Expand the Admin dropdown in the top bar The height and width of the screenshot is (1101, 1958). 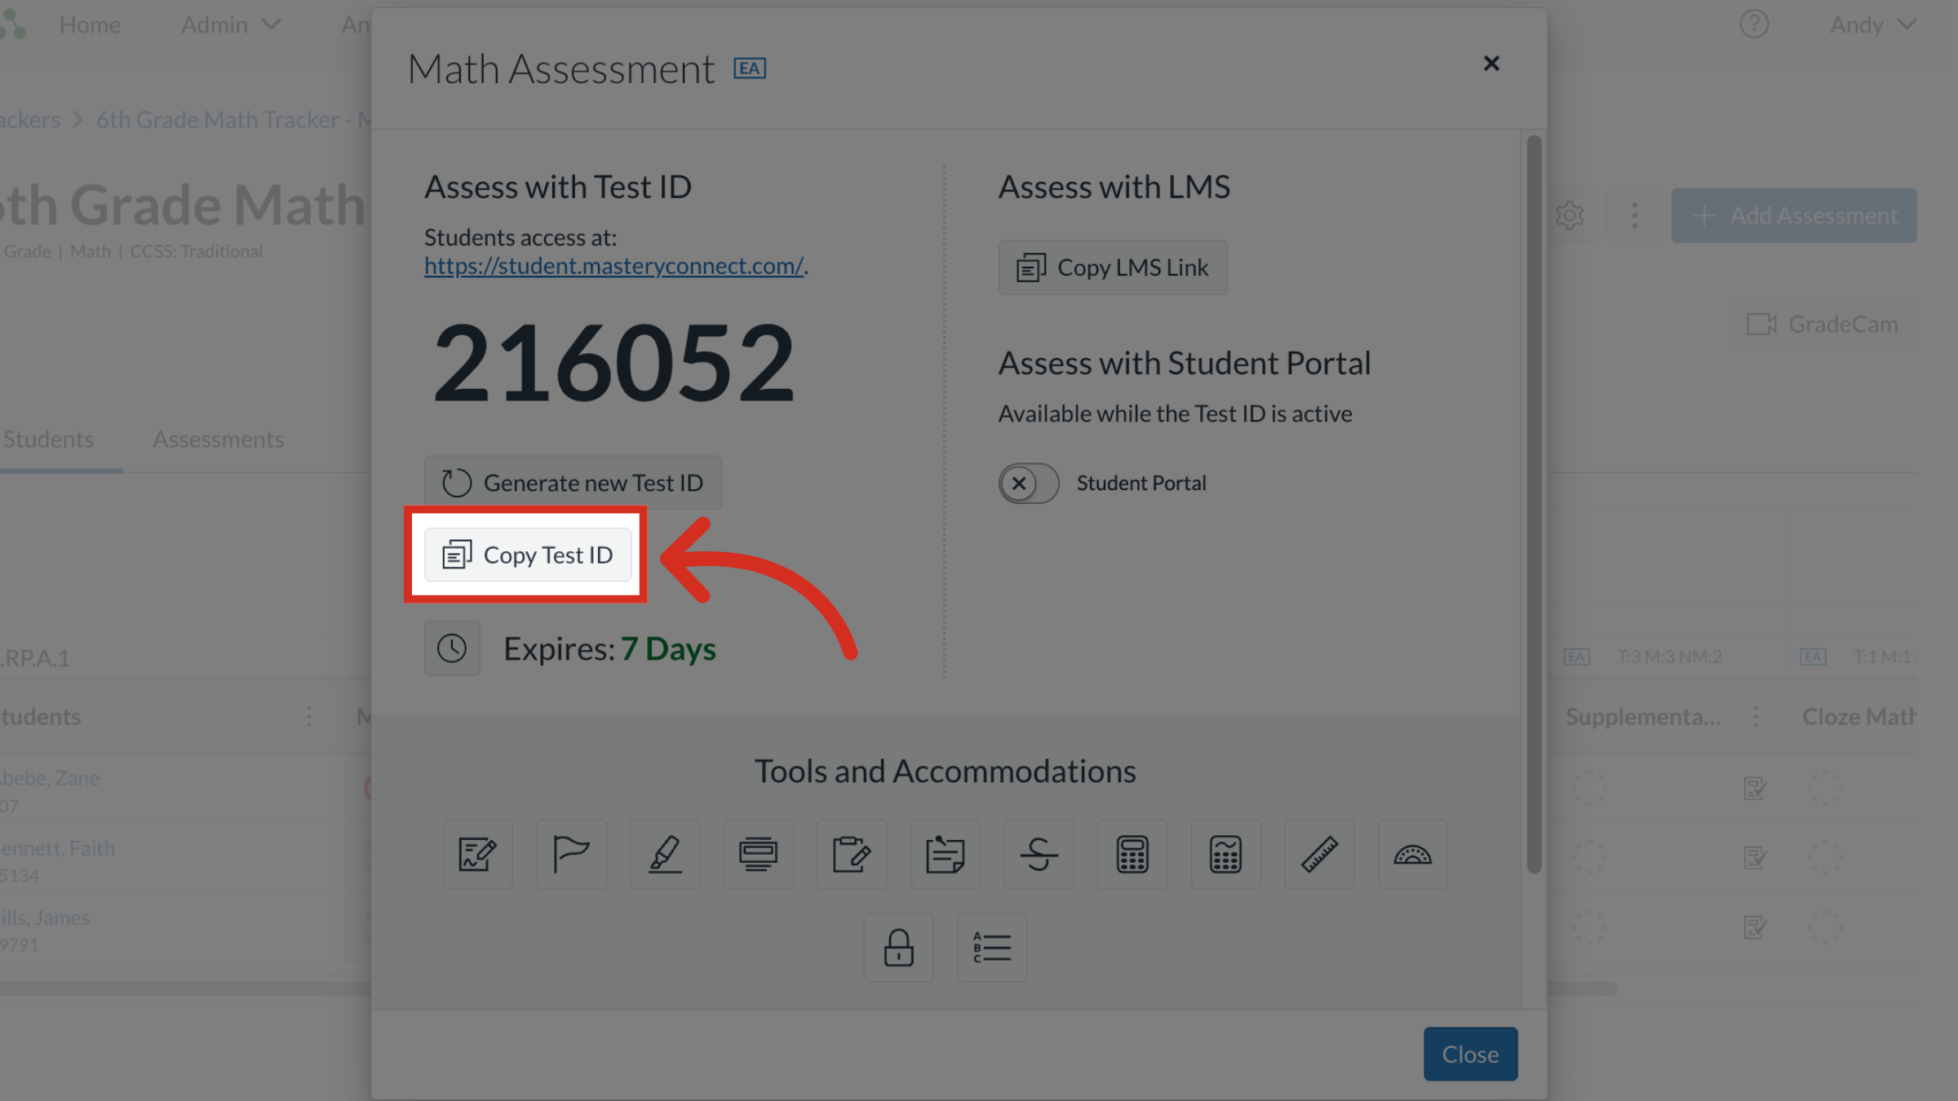(231, 24)
